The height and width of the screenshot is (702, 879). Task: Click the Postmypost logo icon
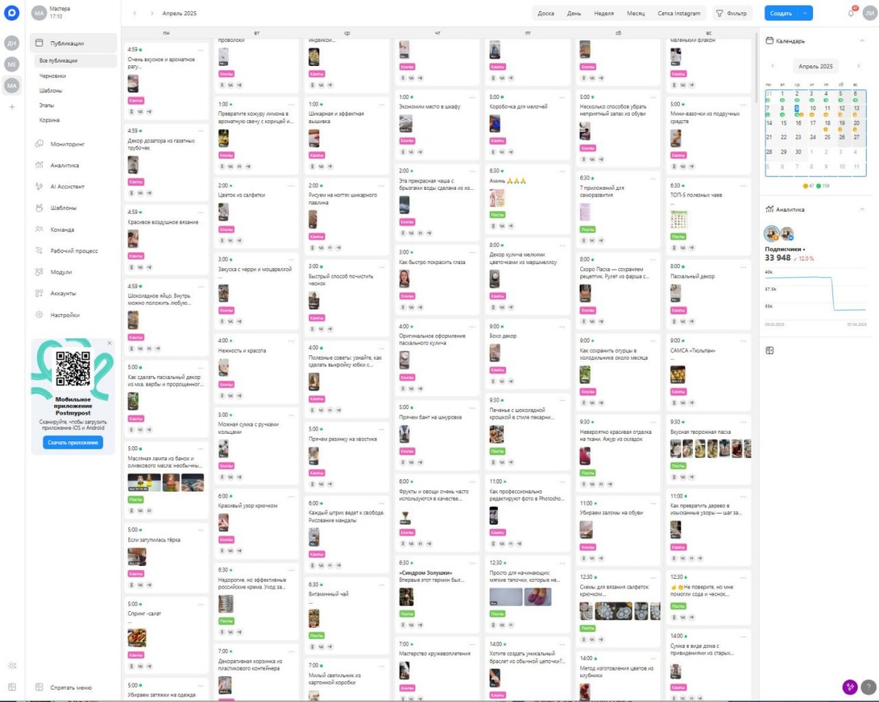pyautogui.click(x=12, y=13)
